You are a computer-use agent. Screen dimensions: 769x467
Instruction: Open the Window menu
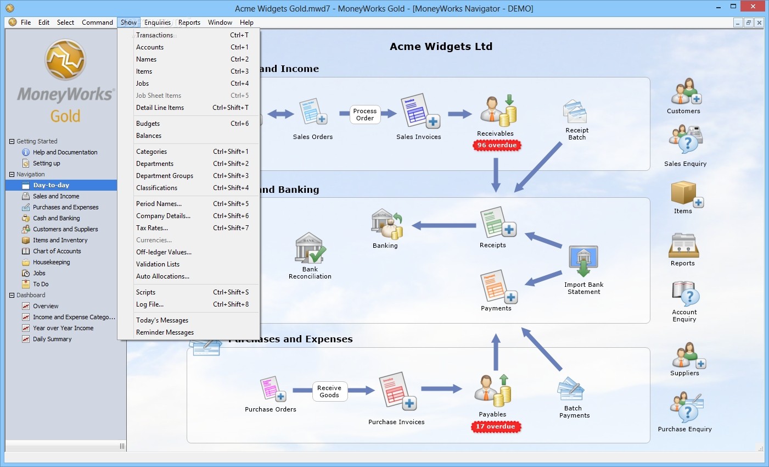[220, 23]
